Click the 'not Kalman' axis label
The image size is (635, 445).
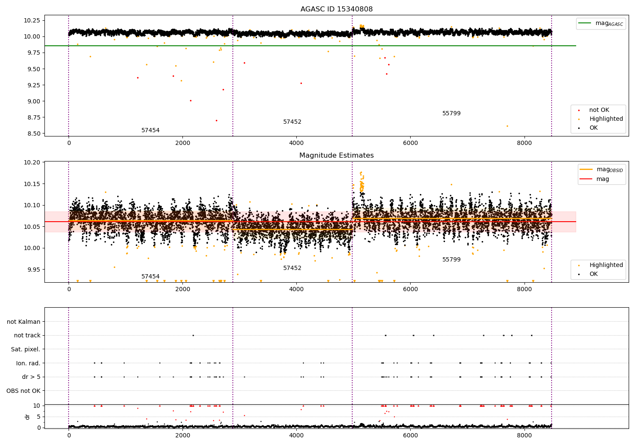tap(24, 322)
